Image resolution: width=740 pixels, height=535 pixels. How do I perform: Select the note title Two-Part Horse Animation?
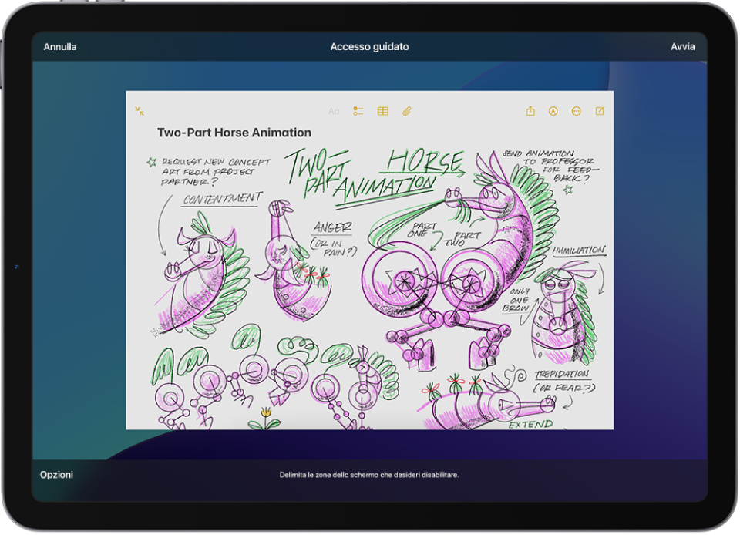pyautogui.click(x=234, y=133)
